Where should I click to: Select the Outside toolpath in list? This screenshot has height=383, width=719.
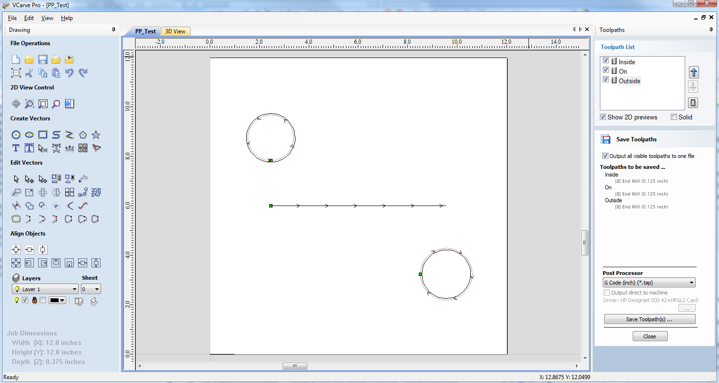(x=629, y=81)
